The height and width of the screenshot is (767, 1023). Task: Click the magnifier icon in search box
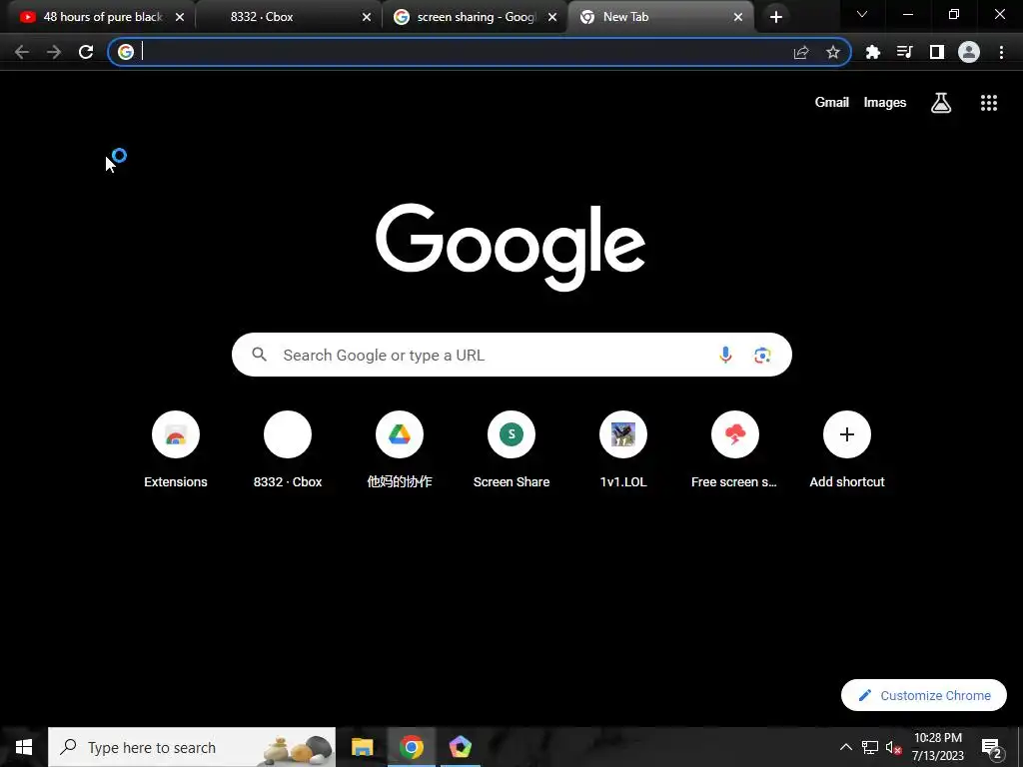click(260, 355)
